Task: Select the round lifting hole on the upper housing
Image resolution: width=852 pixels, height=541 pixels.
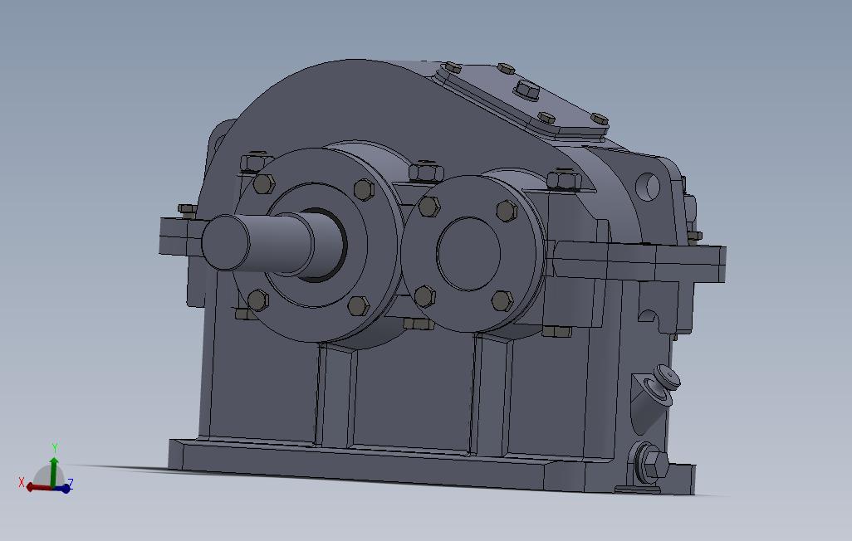Action: tap(647, 187)
